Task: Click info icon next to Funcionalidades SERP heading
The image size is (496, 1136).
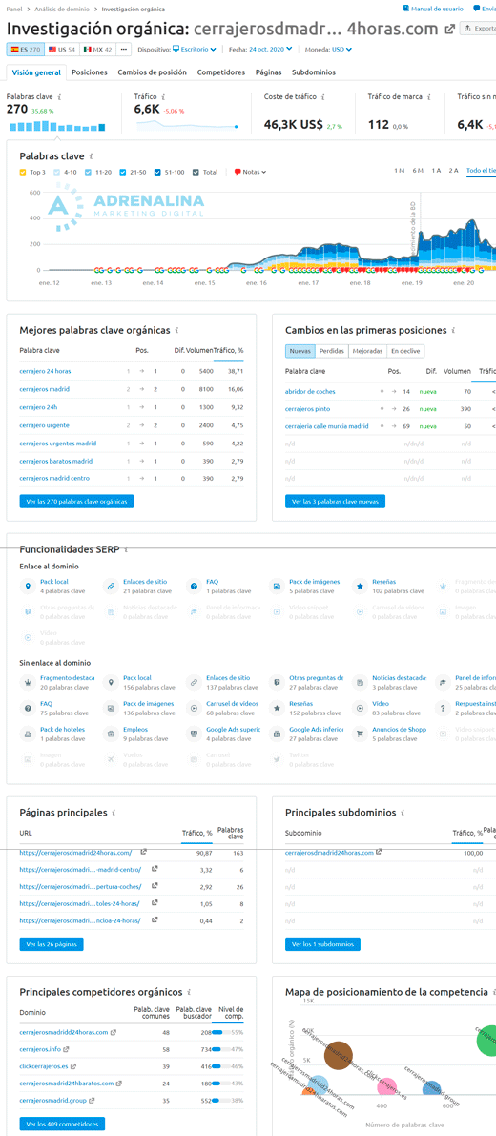Action: point(126,550)
